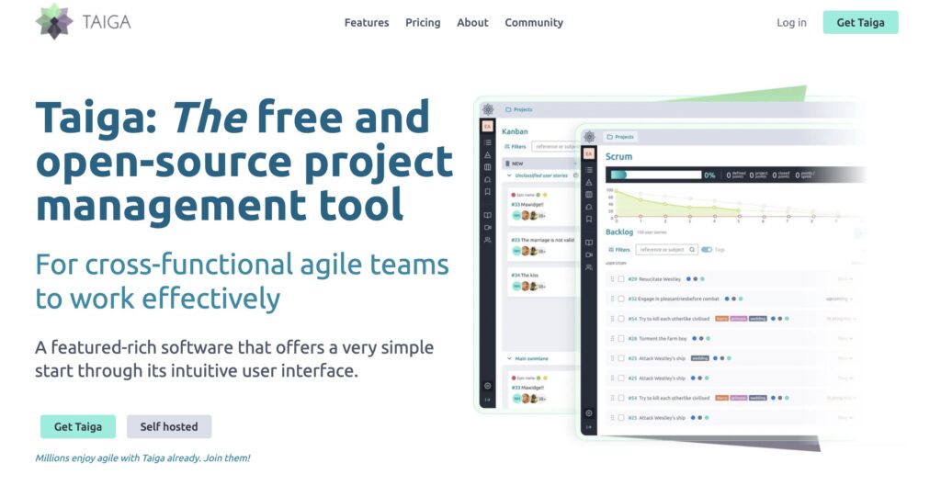Viewport: 941px width, 497px height.
Task: Click the EA project avatar in Kanban sidebar
Action: [487, 126]
